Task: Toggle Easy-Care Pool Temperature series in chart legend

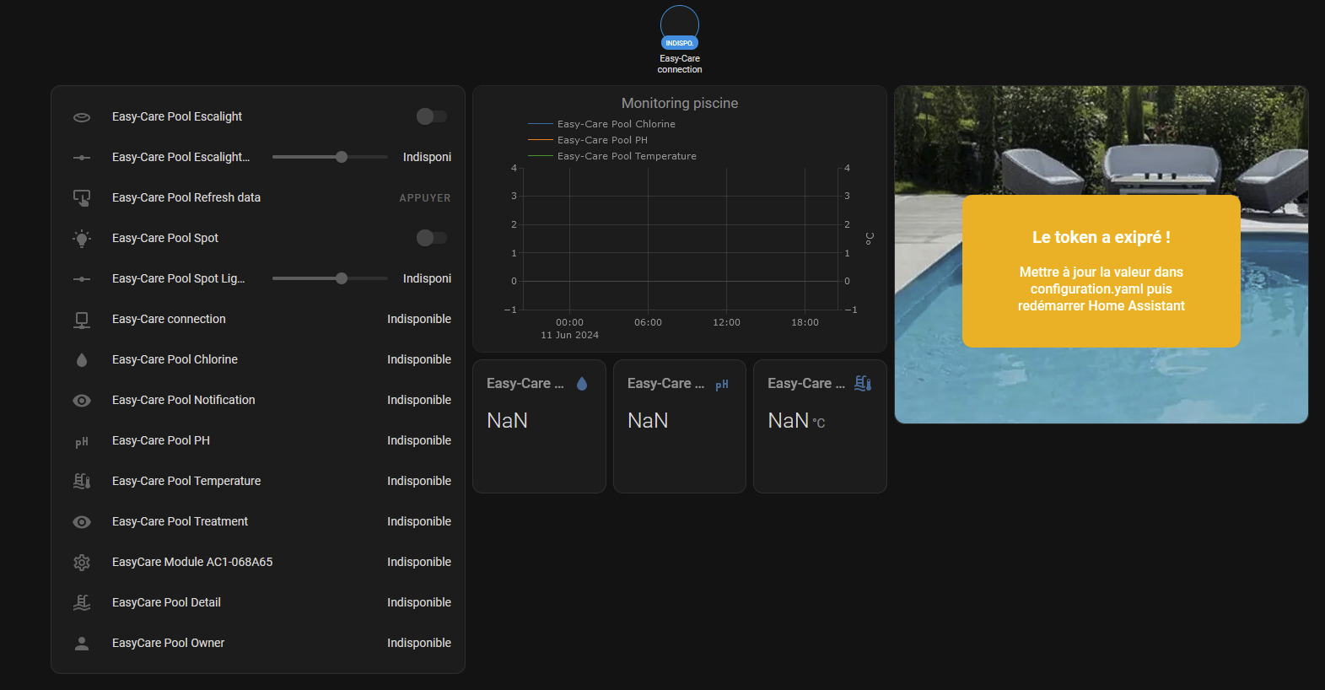Action: (x=612, y=156)
